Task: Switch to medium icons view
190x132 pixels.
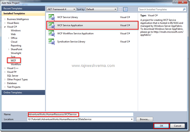Action: coord(125,9)
